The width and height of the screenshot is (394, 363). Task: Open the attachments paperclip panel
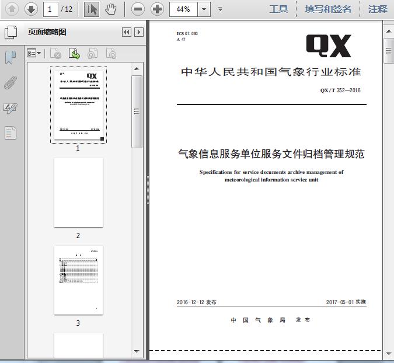(11, 82)
